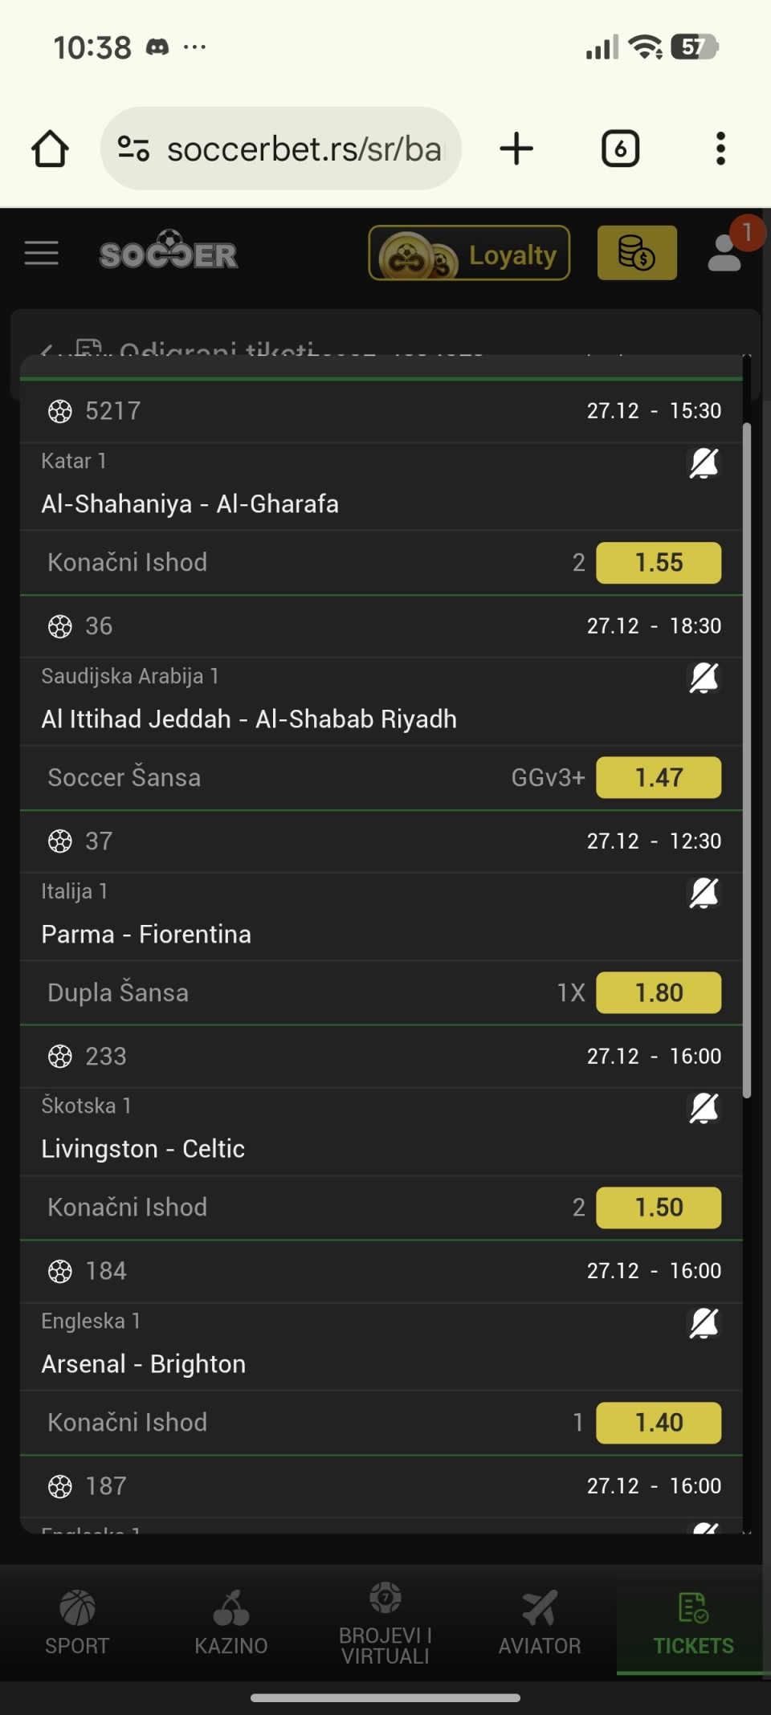This screenshot has height=1715, width=771.
Task: Open the Loyalty coins banner
Action: [x=469, y=254]
